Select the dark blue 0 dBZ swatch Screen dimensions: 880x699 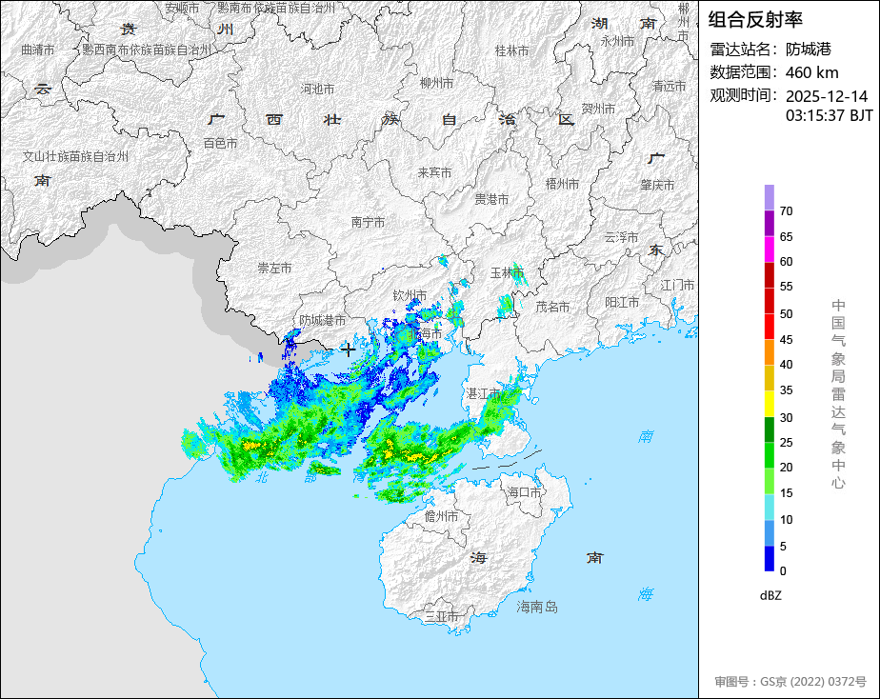(x=769, y=558)
